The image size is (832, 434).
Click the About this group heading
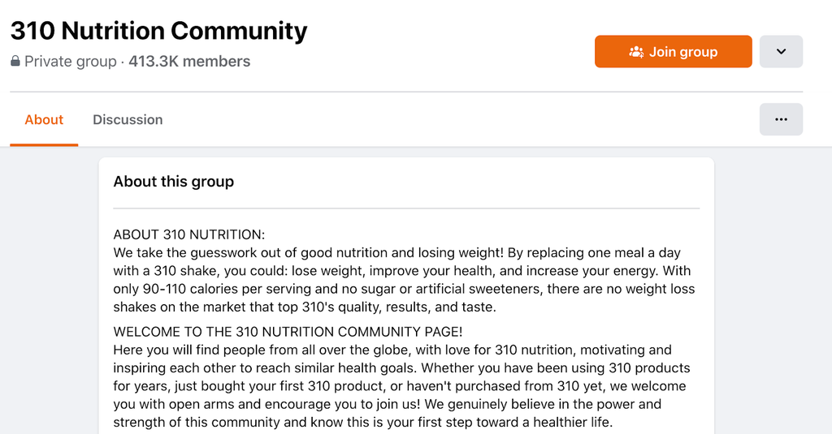[x=174, y=182]
